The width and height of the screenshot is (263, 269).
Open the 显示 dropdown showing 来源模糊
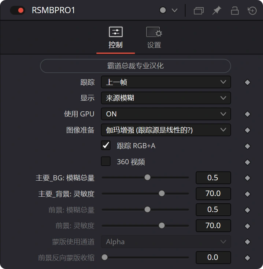[x=166, y=98]
